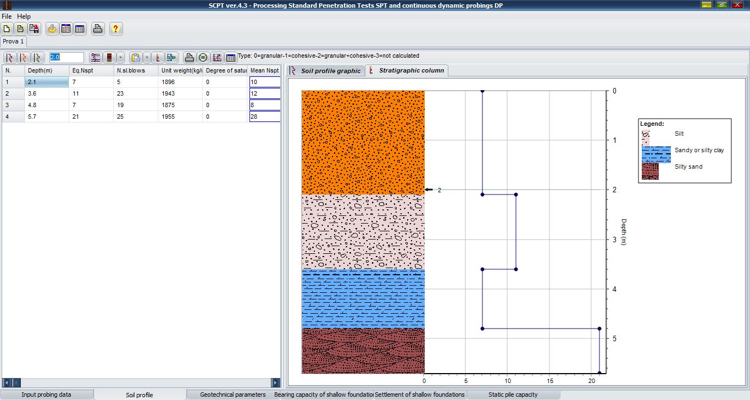
Task: Expand dropdown arrow next to clipboard icon
Action: (x=147, y=58)
